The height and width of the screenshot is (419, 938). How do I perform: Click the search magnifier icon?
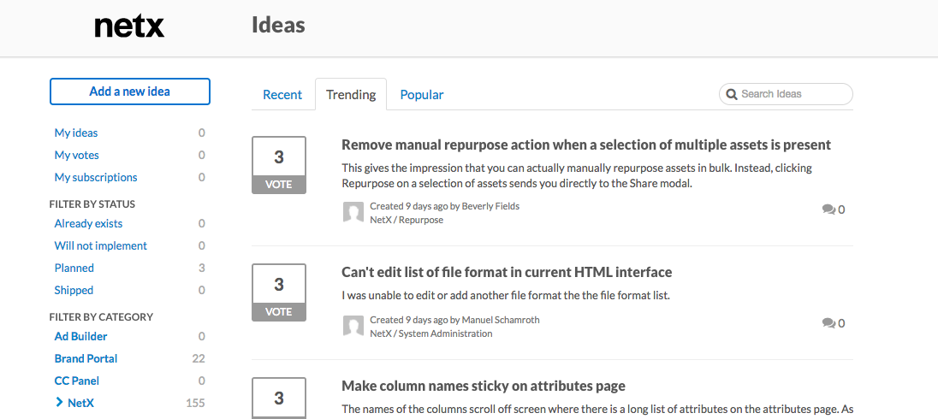(731, 94)
